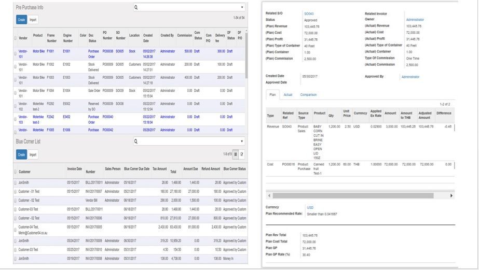Image resolution: width=479 pixels, height=270 pixels.
Task: Switch to the Actual tab
Action: tap(288, 95)
